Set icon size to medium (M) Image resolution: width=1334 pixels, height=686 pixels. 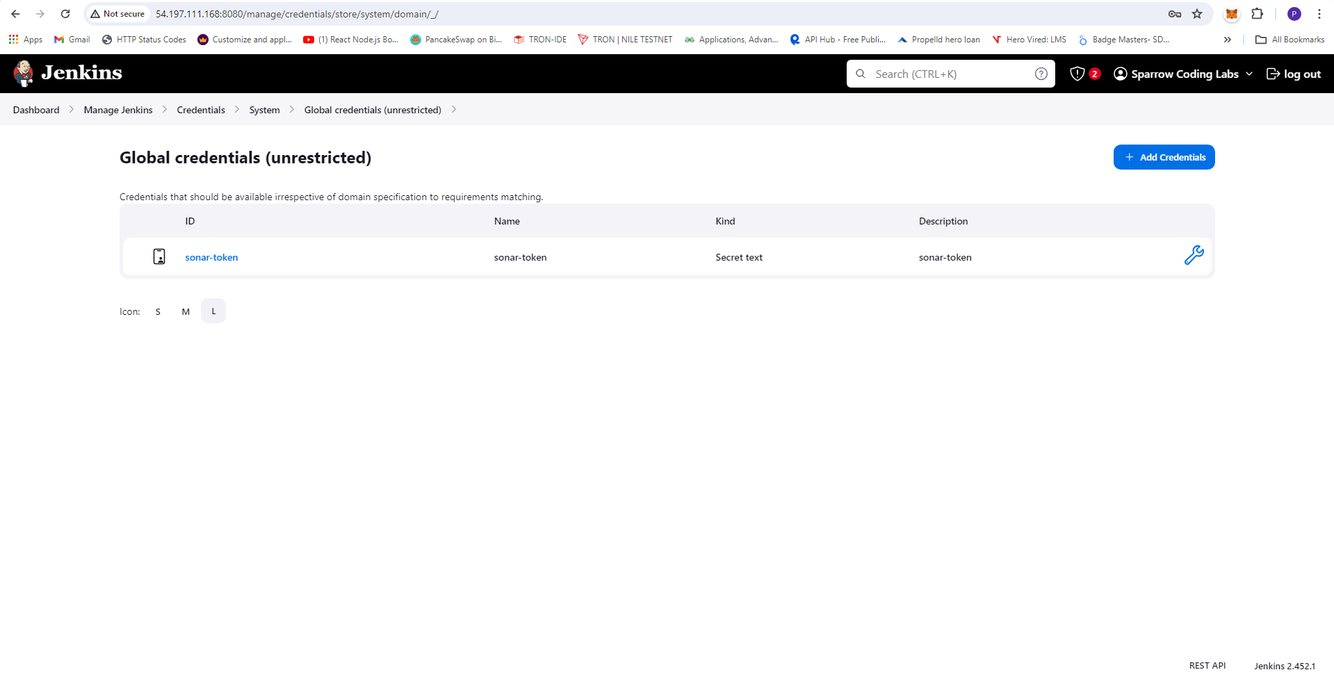point(186,311)
